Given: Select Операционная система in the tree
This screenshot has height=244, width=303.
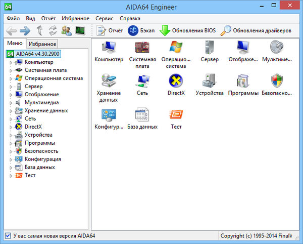Looking at the screenshot, I should (x=54, y=78).
